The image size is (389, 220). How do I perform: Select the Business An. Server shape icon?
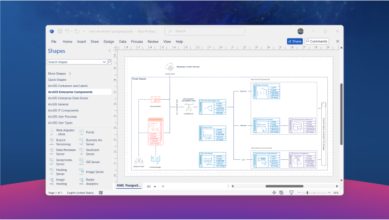81,142
